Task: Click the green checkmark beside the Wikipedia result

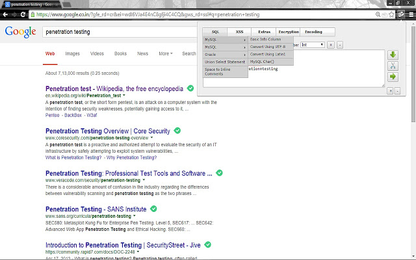Action: click(190, 88)
